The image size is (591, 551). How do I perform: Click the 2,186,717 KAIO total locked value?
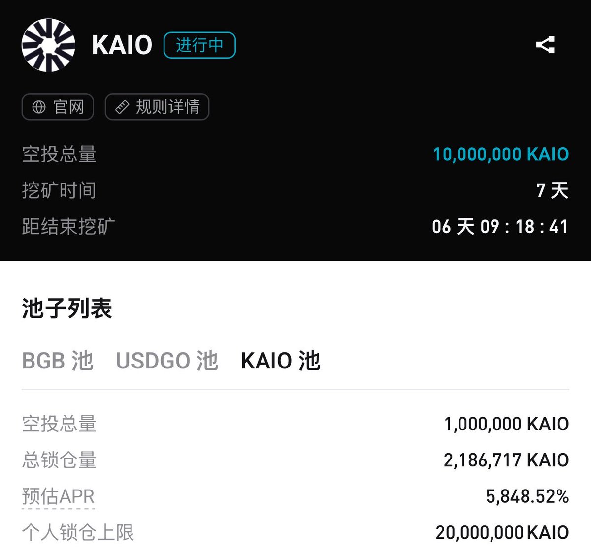click(x=506, y=460)
